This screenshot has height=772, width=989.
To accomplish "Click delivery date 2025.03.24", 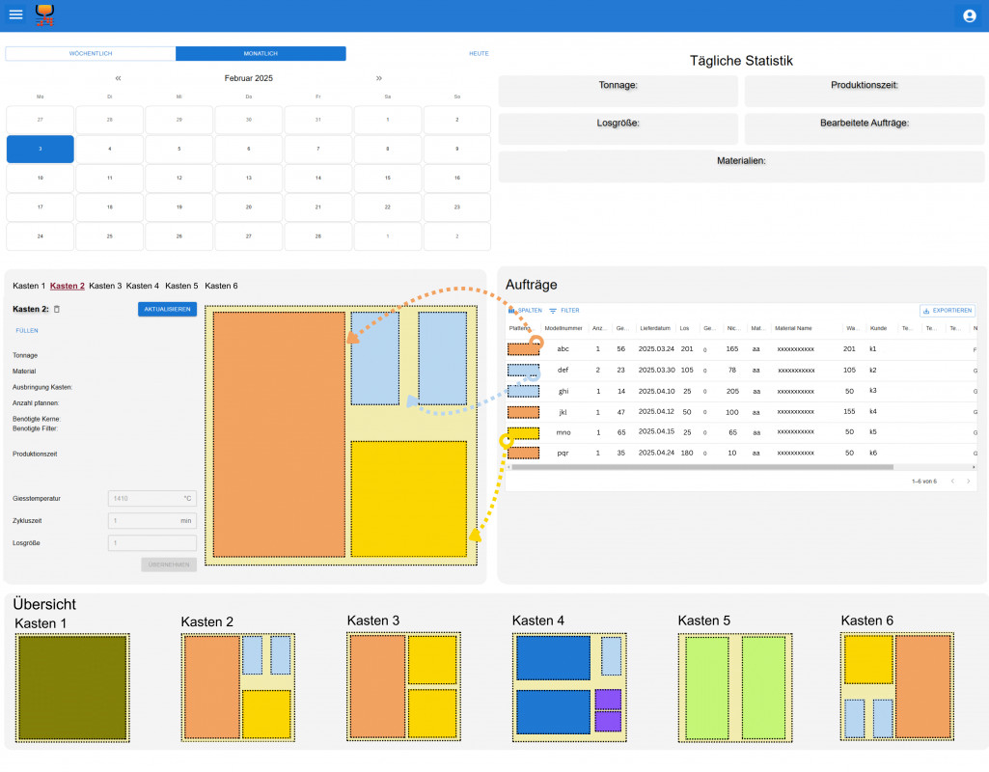I will [656, 348].
